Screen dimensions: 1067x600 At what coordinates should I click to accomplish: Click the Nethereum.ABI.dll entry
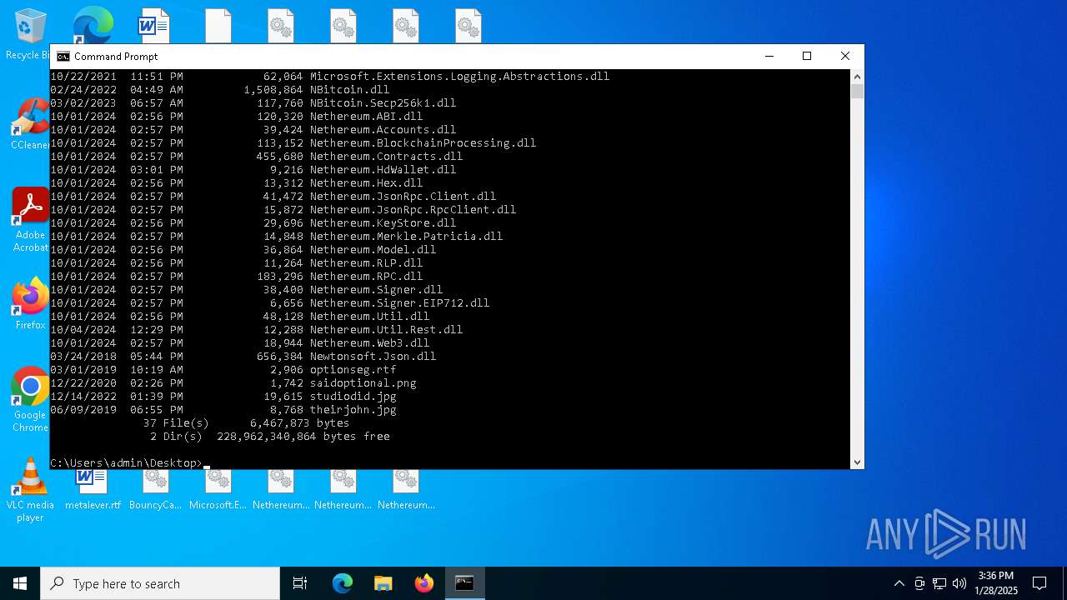click(367, 117)
